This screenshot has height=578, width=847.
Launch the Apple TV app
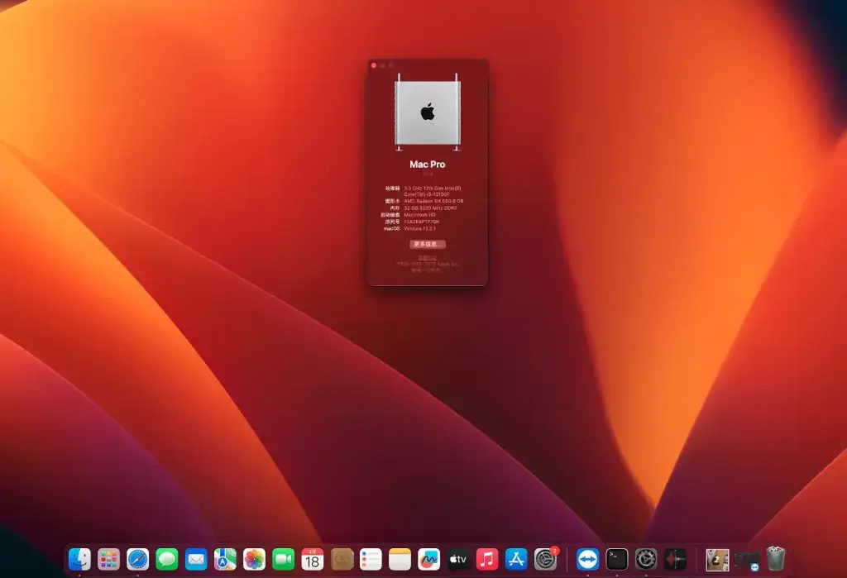tap(458, 560)
